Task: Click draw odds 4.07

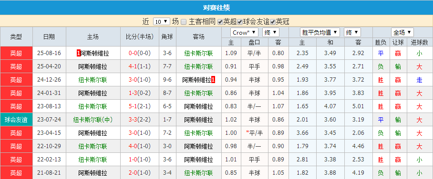Action: click(x=330, y=106)
